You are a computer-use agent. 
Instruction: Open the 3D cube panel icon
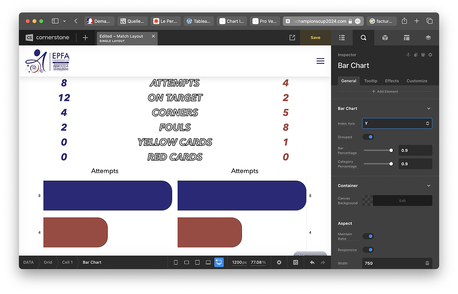385,37
